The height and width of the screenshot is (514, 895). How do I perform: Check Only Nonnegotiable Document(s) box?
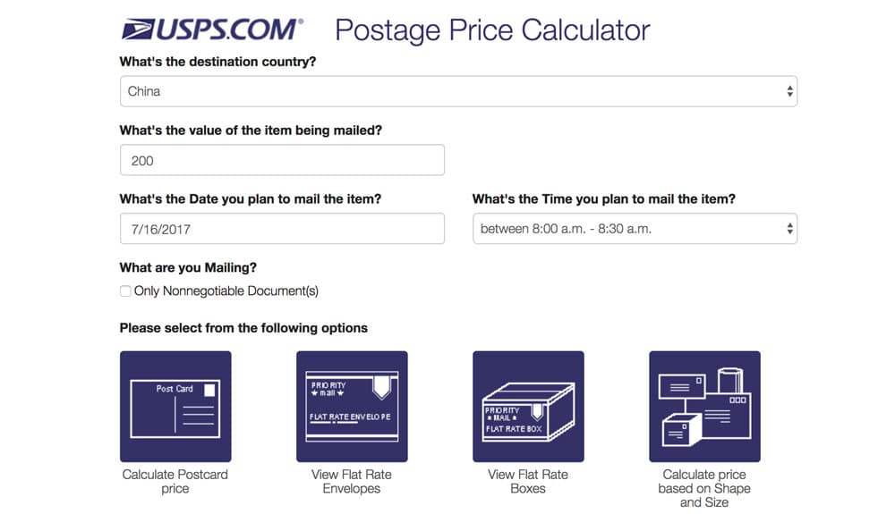point(125,291)
